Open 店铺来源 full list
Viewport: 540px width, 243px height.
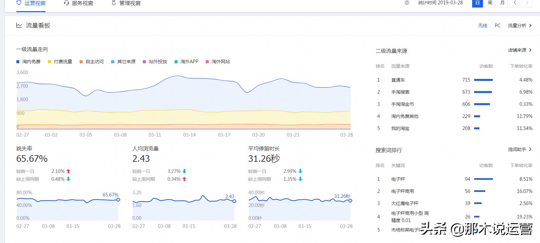[x=520, y=50]
